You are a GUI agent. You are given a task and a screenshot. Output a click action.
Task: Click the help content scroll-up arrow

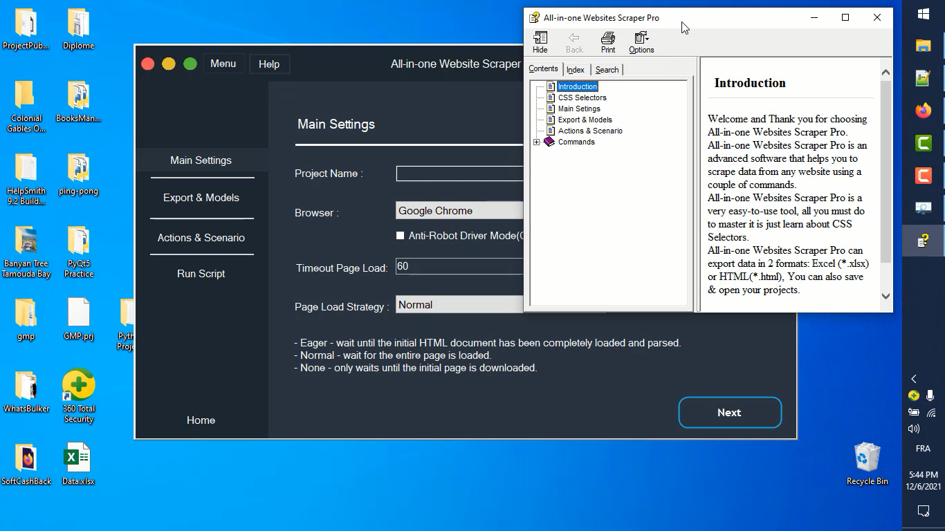pos(886,72)
